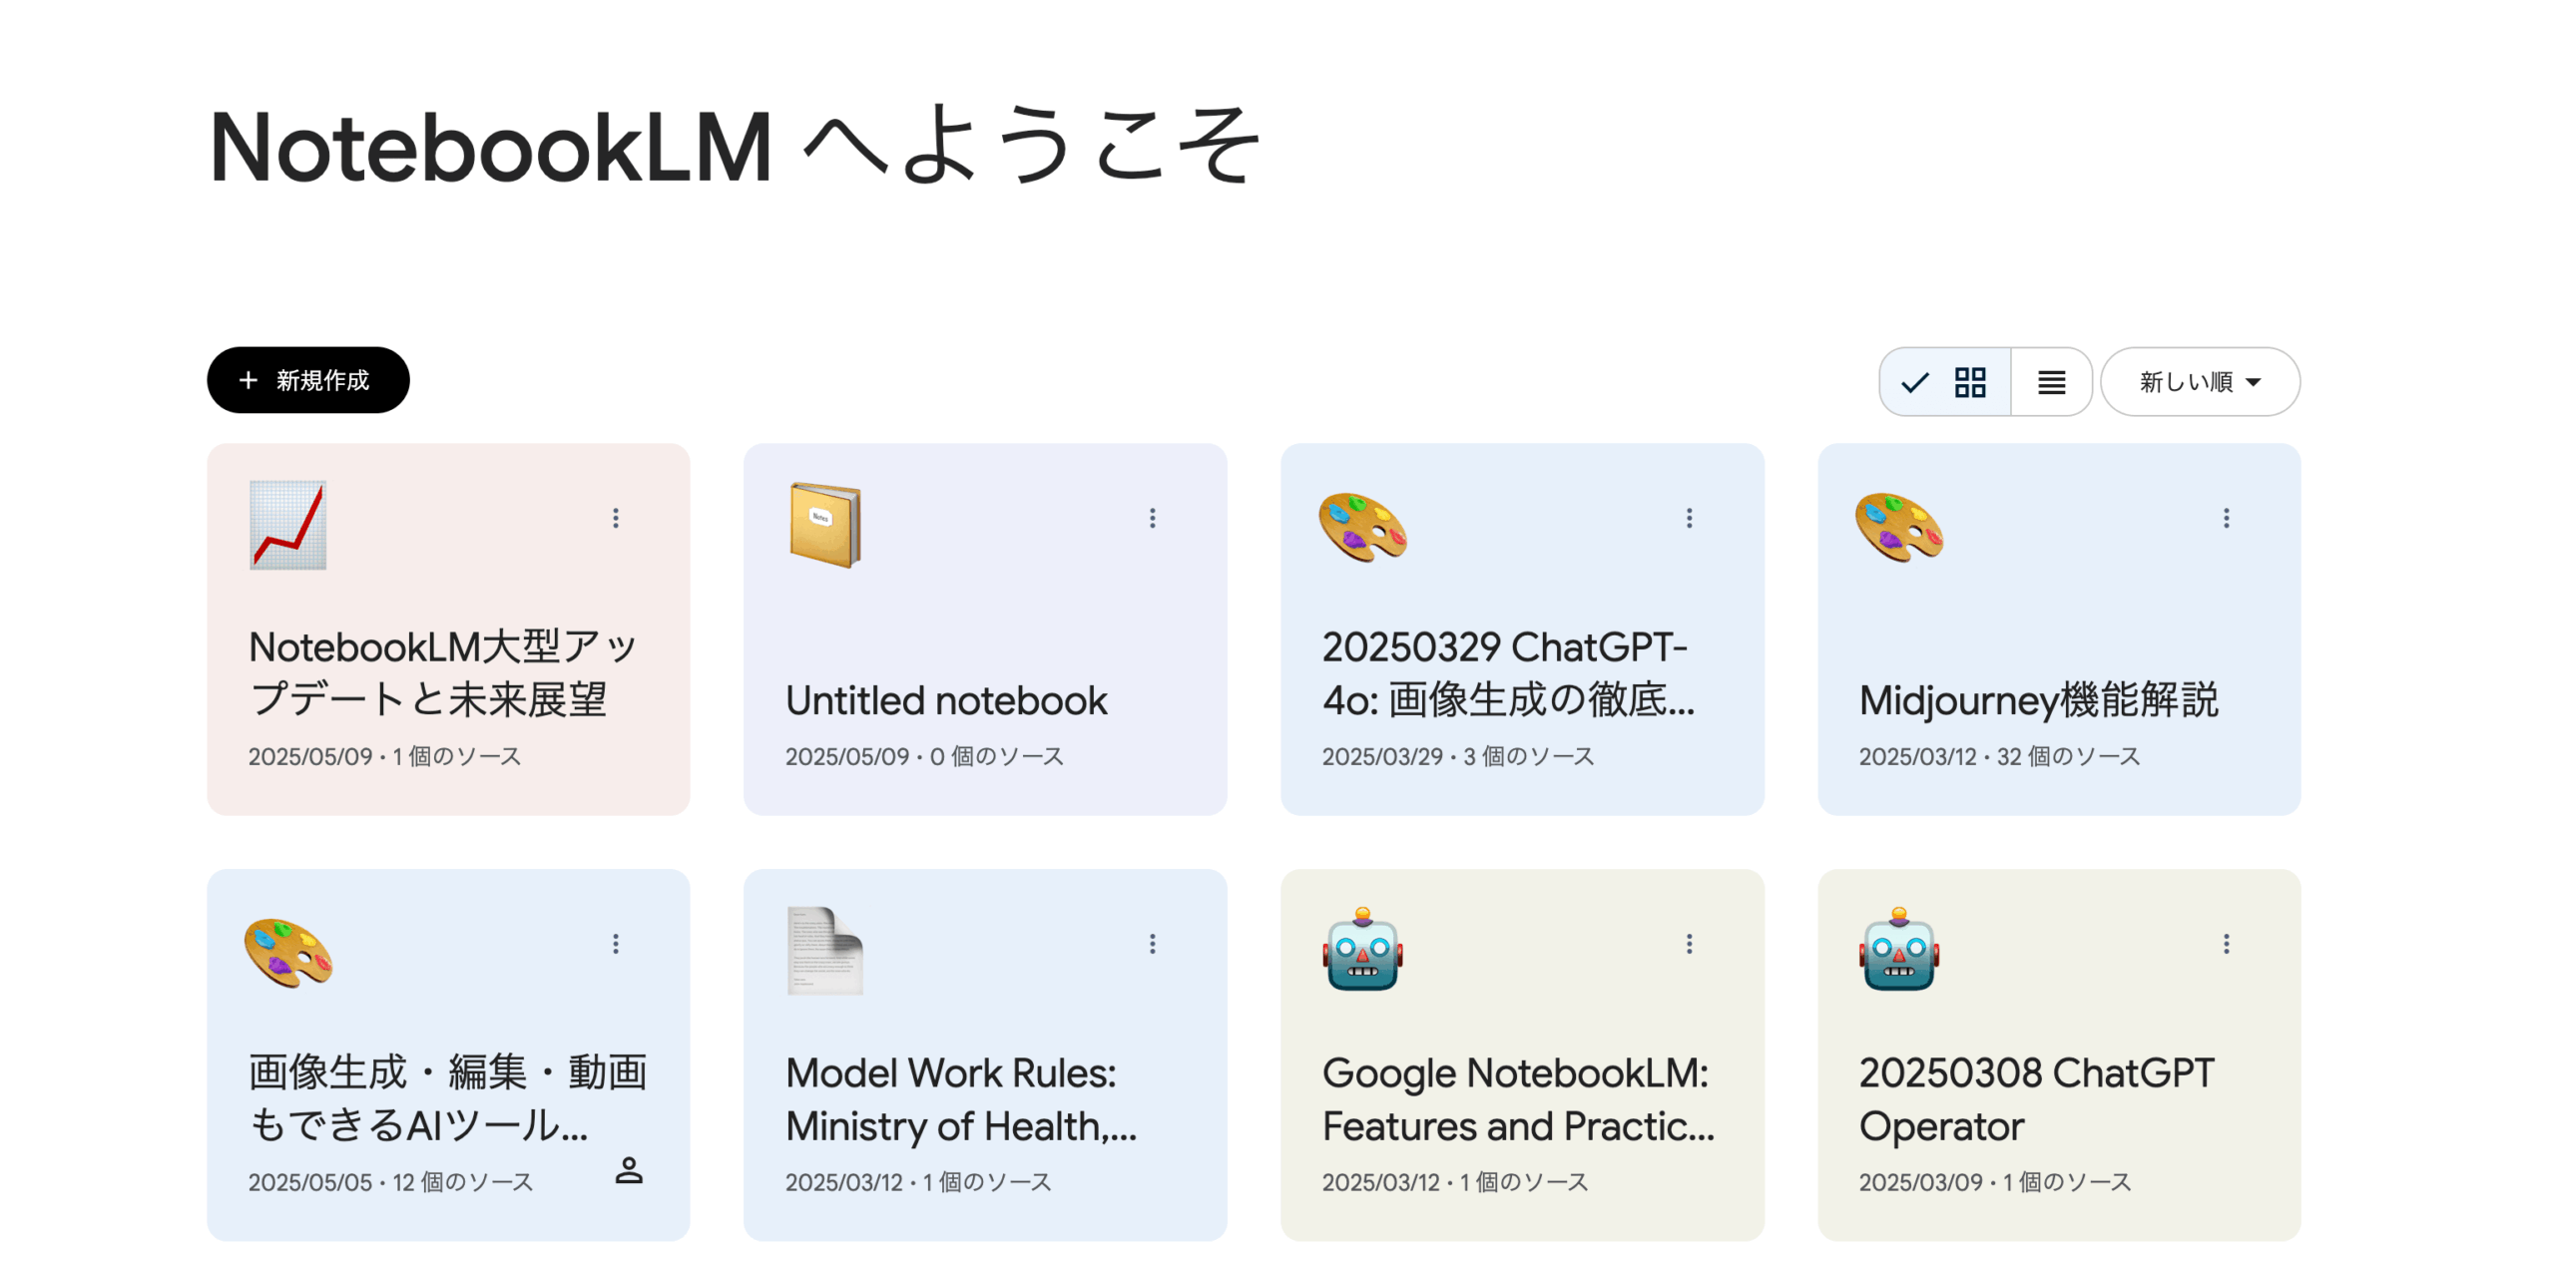Screen dimensions: 2555x1264
Task: Click the red chart emoji thumbnail
Action: tap(287, 526)
